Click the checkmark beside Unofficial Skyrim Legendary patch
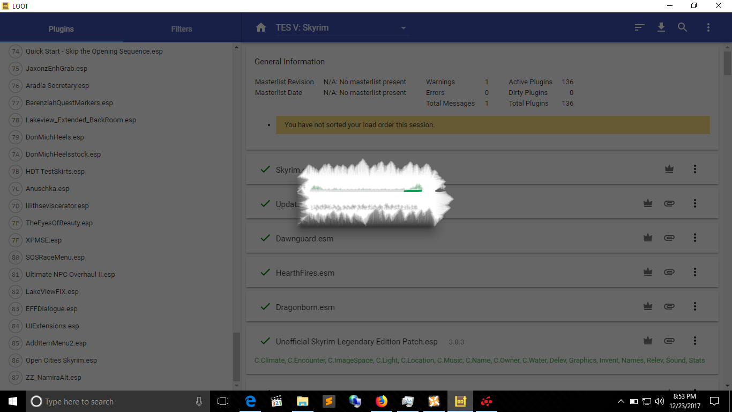The width and height of the screenshot is (732, 412). tap(265, 341)
